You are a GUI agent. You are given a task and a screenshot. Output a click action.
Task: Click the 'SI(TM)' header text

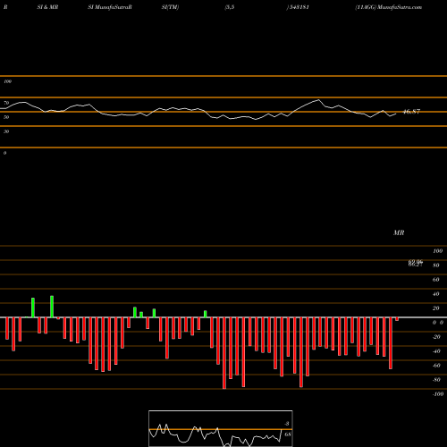170,7
